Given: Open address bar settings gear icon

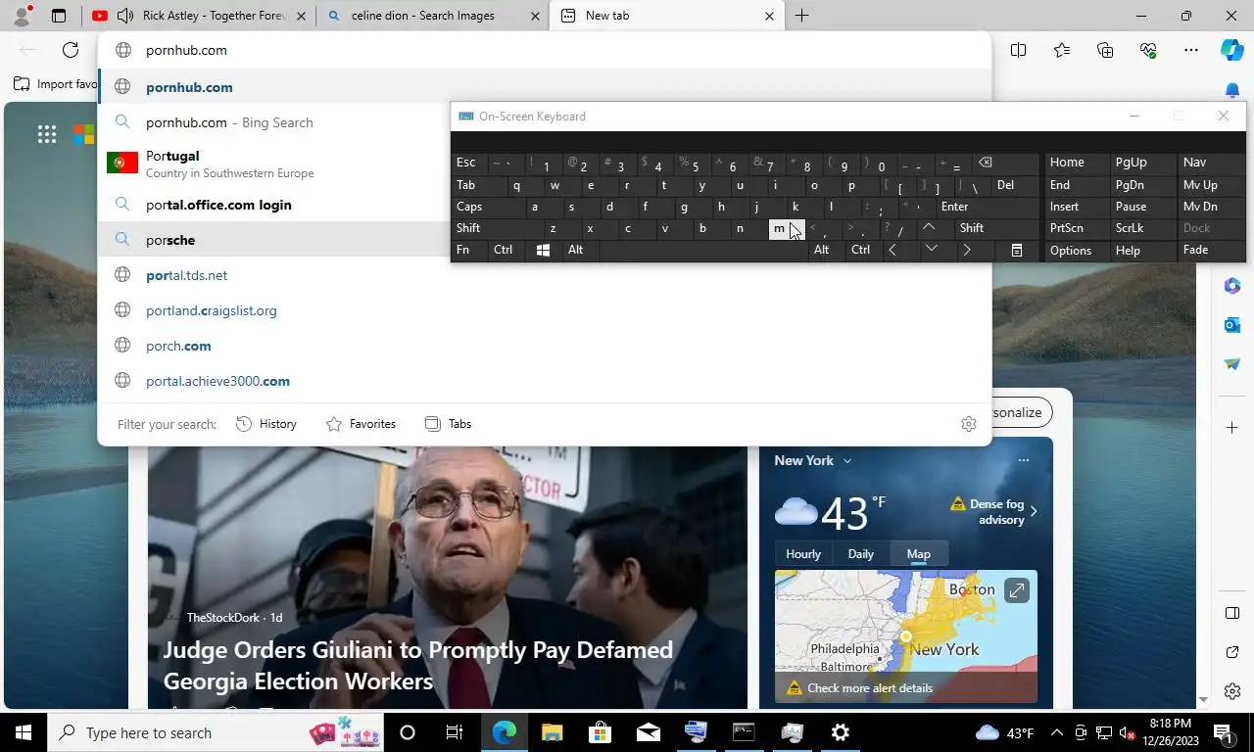Looking at the screenshot, I should pos(968,424).
